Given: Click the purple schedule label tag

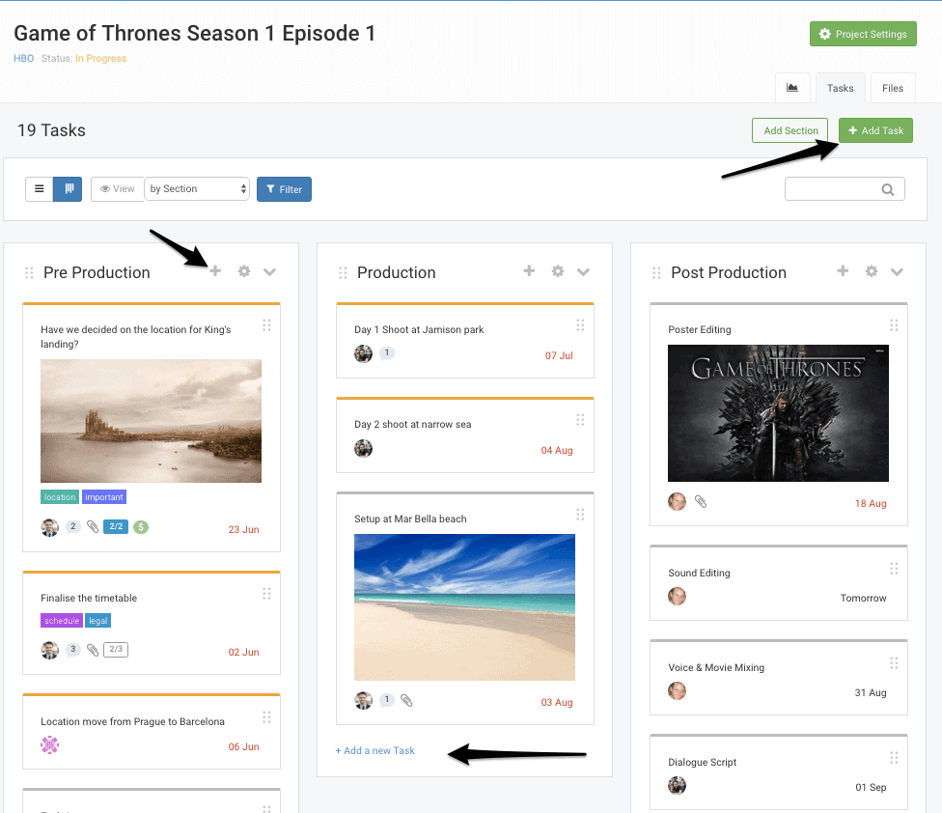Looking at the screenshot, I should tap(61, 621).
